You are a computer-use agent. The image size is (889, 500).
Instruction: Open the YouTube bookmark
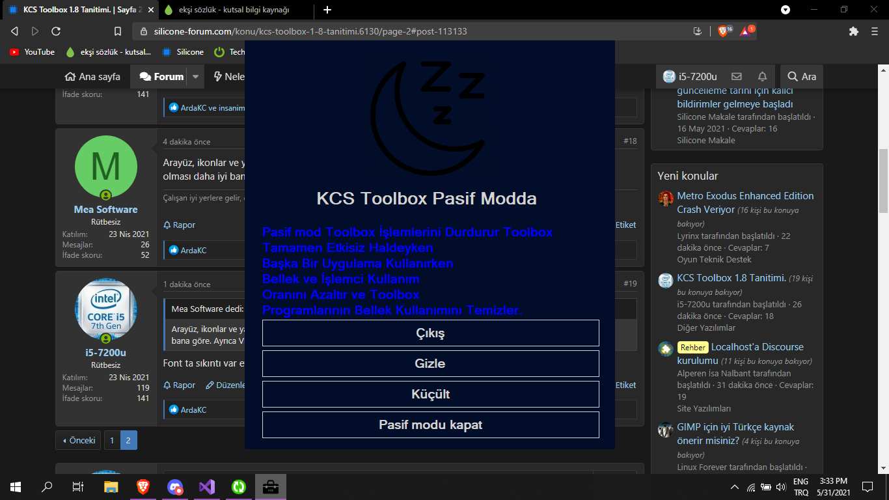(x=33, y=52)
